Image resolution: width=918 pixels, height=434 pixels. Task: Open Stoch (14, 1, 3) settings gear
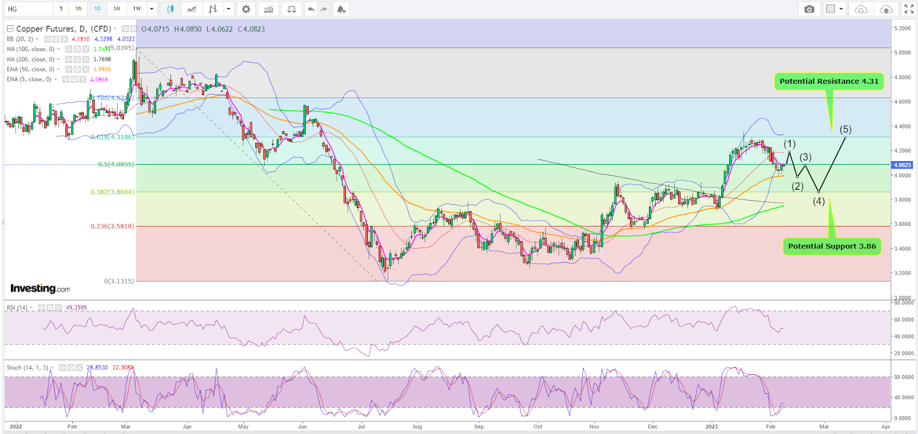tap(71, 367)
